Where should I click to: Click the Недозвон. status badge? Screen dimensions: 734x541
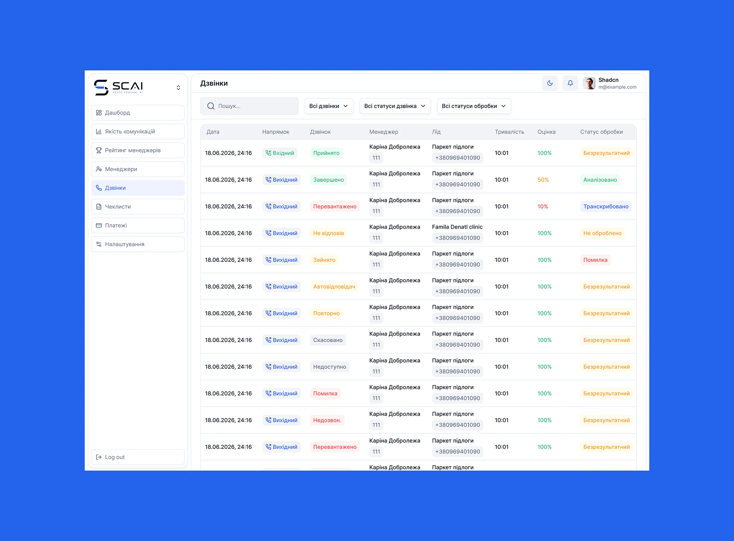(x=327, y=420)
